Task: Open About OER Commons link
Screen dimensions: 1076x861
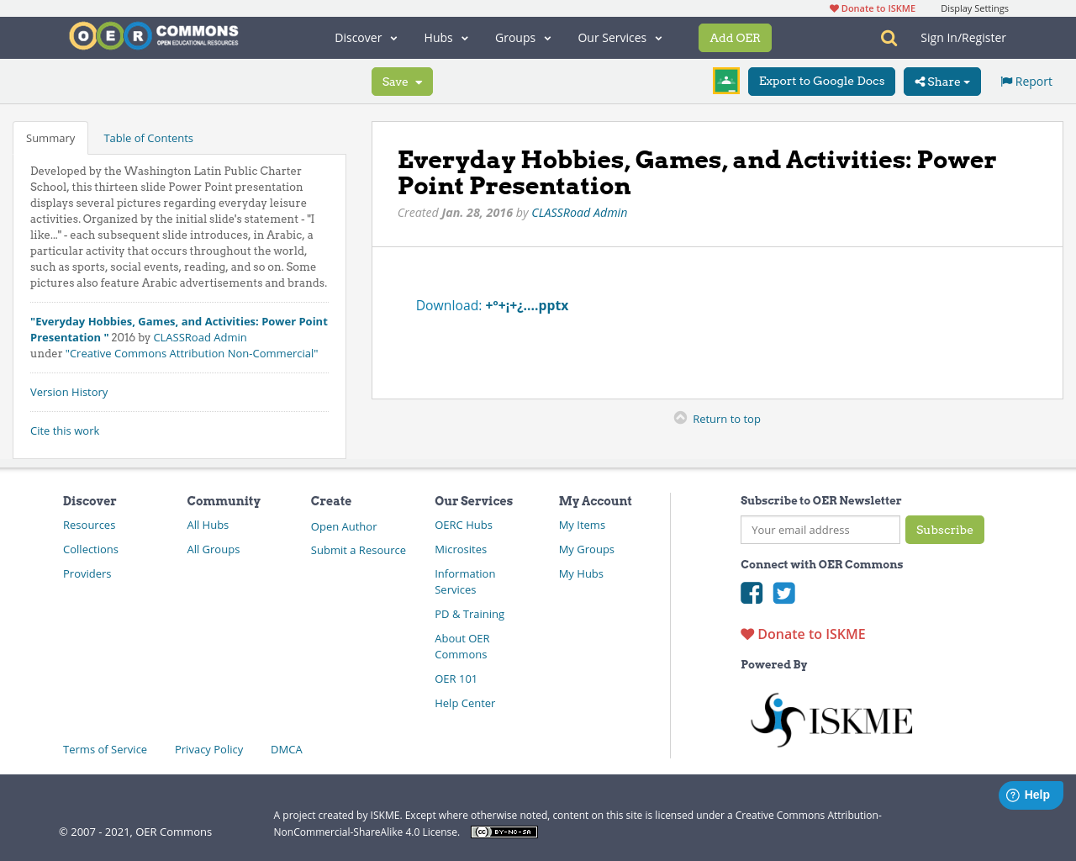Action: tap(462, 647)
